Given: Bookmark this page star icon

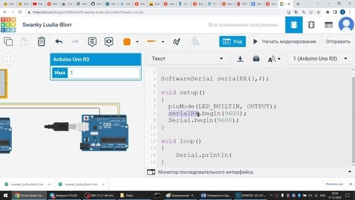Looking at the screenshot, I should [318, 12].
